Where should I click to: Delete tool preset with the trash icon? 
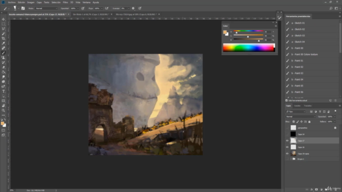pyautogui.click(x=336, y=100)
